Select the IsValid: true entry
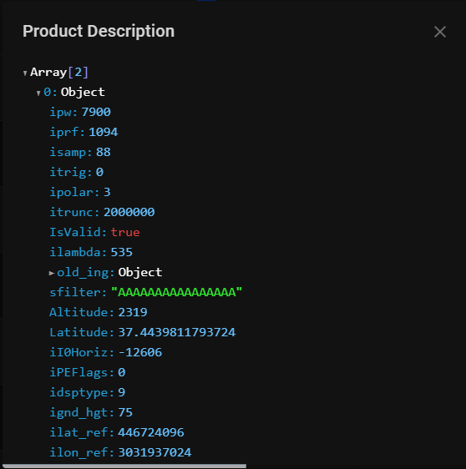The height and width of the screenshot is (469, 466). [x=94, y=232]
